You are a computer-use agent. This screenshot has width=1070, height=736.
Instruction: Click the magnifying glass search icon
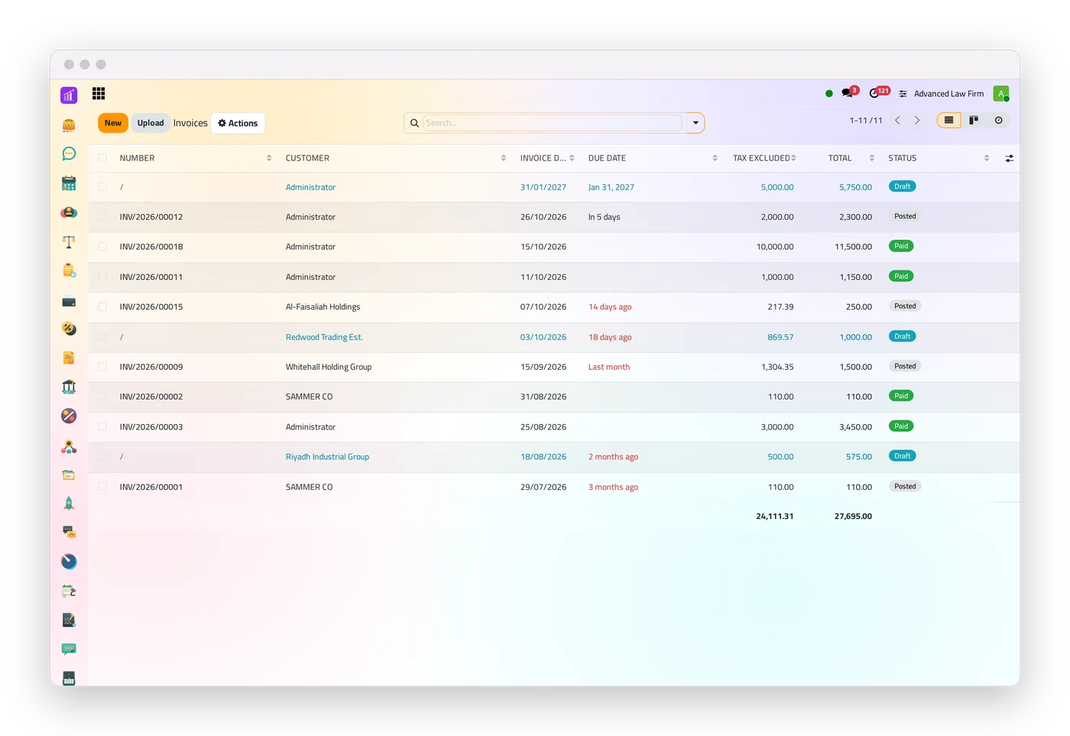pyautogui.click(x=414, y=123)
